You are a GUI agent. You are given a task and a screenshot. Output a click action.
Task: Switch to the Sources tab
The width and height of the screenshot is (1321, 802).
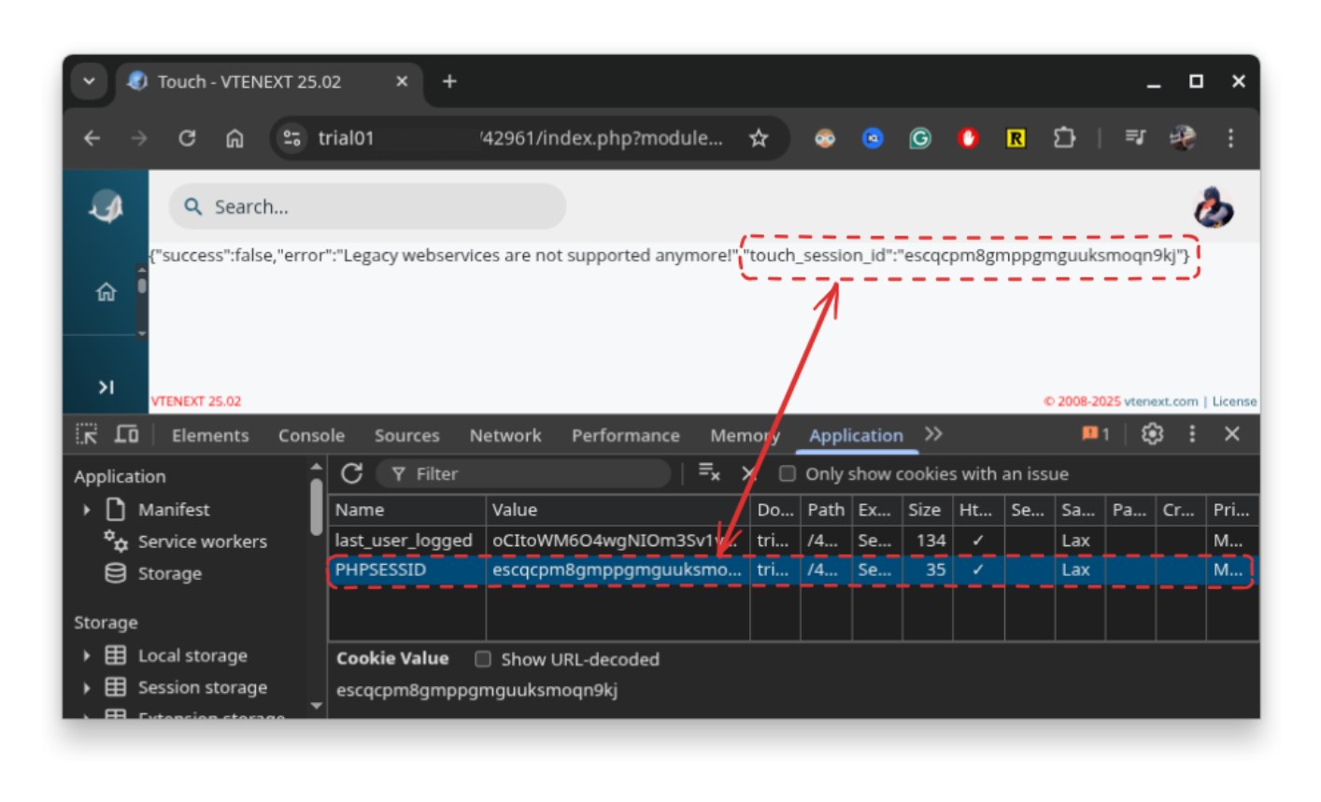406,435
